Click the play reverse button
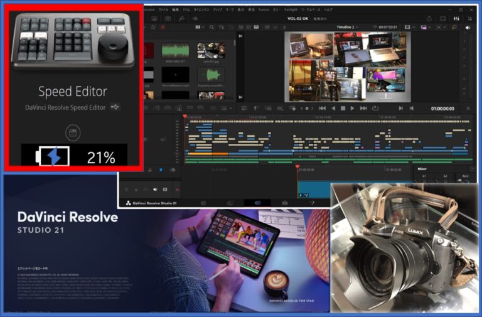Screen dimensions: 482x317 click(x=333, y=108)
